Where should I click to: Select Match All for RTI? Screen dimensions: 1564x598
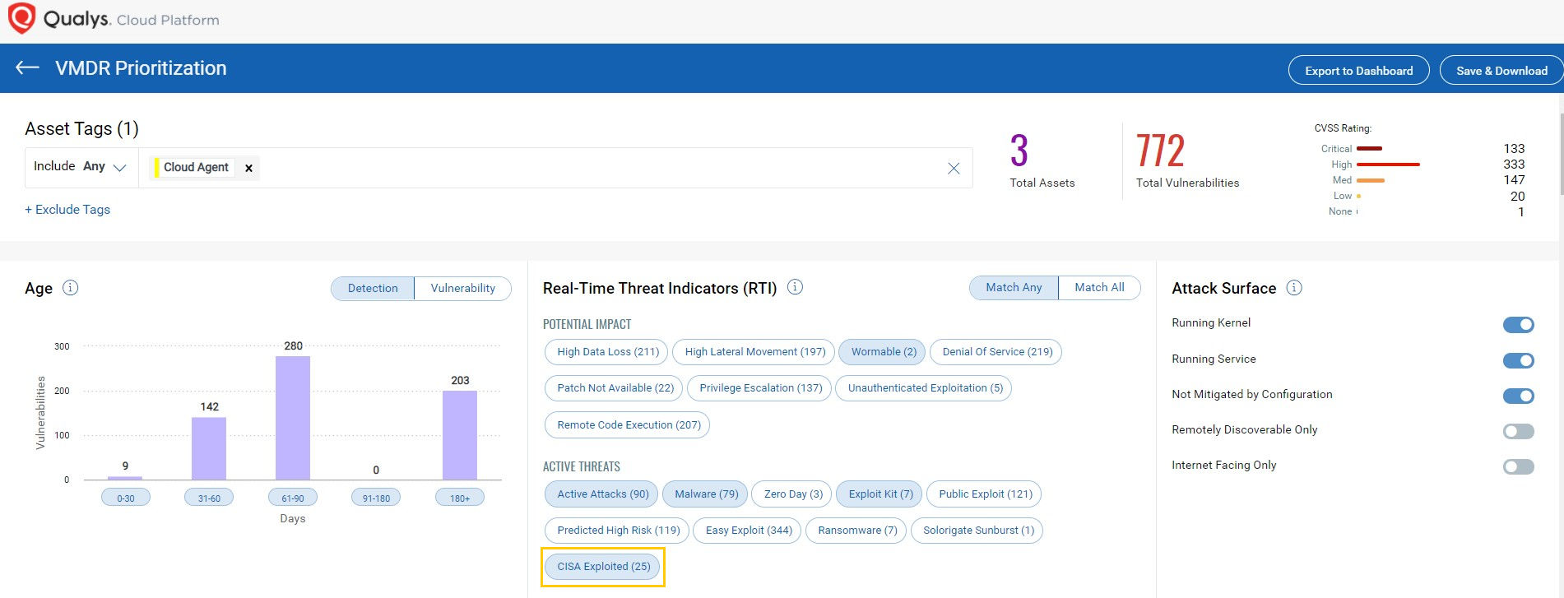pos(1099,287)
